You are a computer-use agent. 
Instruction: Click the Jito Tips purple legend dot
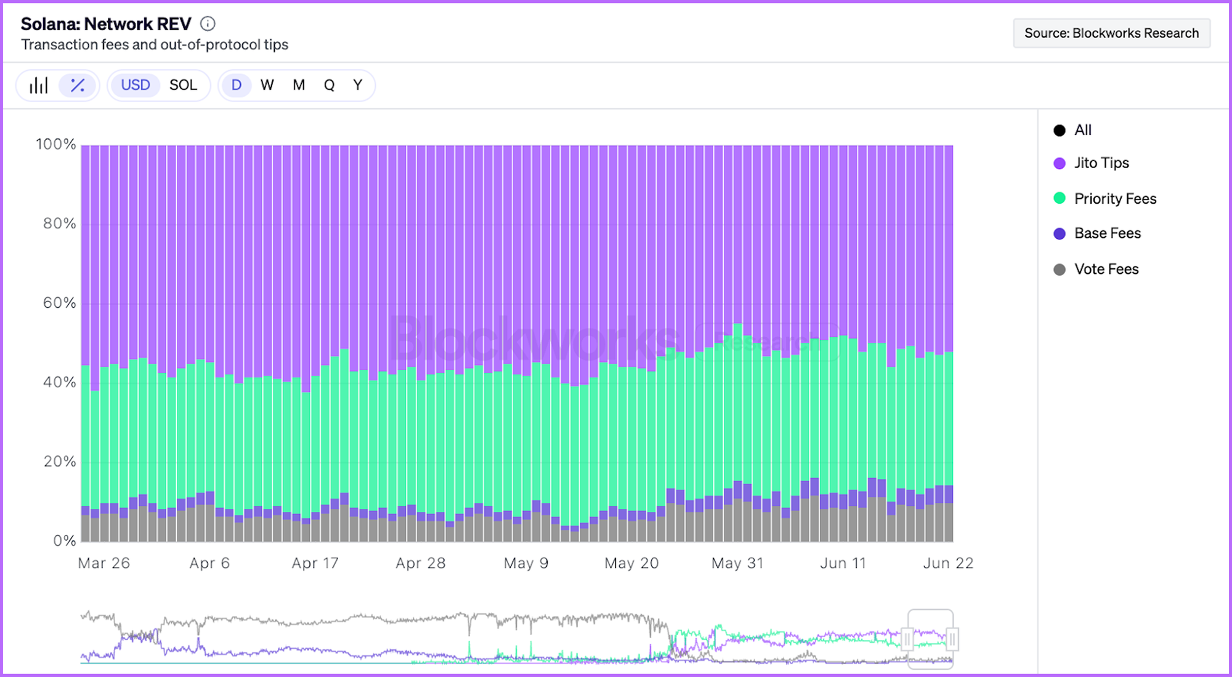tap(1060, 163)
